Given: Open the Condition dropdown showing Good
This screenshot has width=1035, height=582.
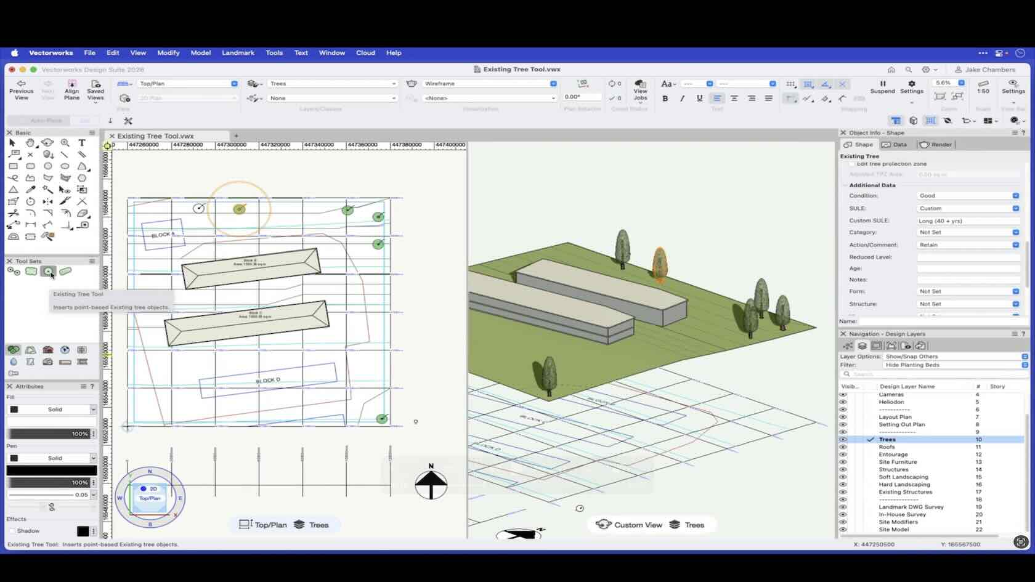Looking at the screenshot, I should [x=968, y=196].
